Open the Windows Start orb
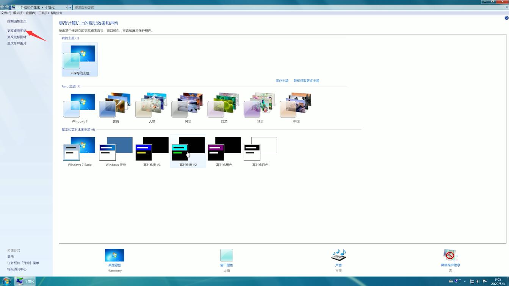The image size is (509, 286). point(7,281)
